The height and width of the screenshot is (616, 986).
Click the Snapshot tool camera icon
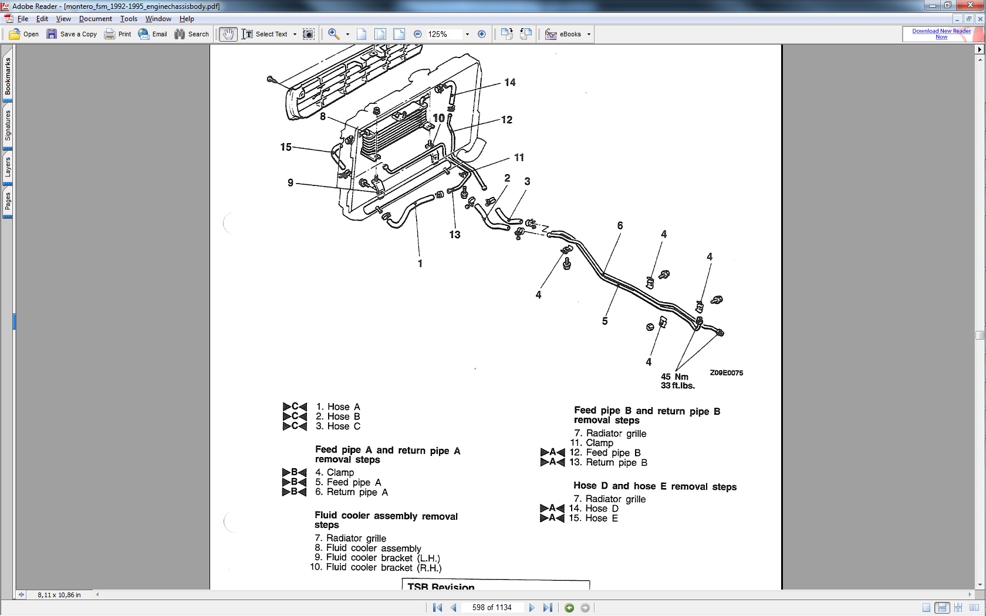[308, 34]
